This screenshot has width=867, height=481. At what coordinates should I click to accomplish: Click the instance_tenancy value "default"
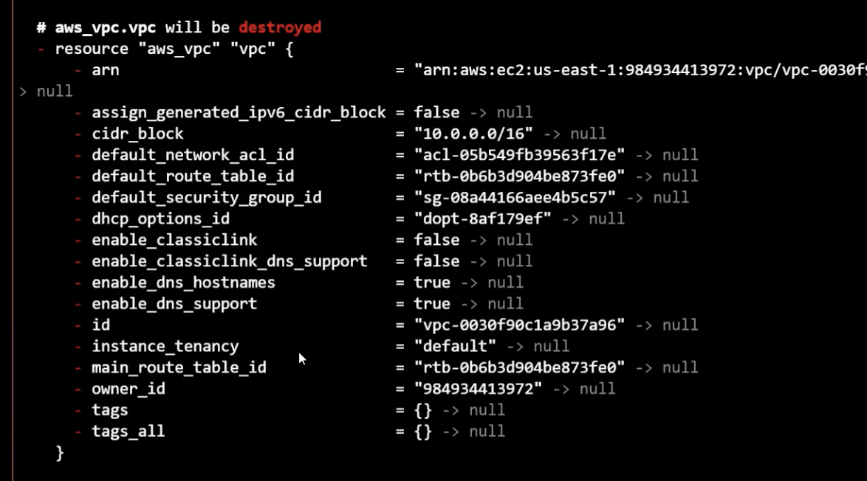tap(455, 346)
